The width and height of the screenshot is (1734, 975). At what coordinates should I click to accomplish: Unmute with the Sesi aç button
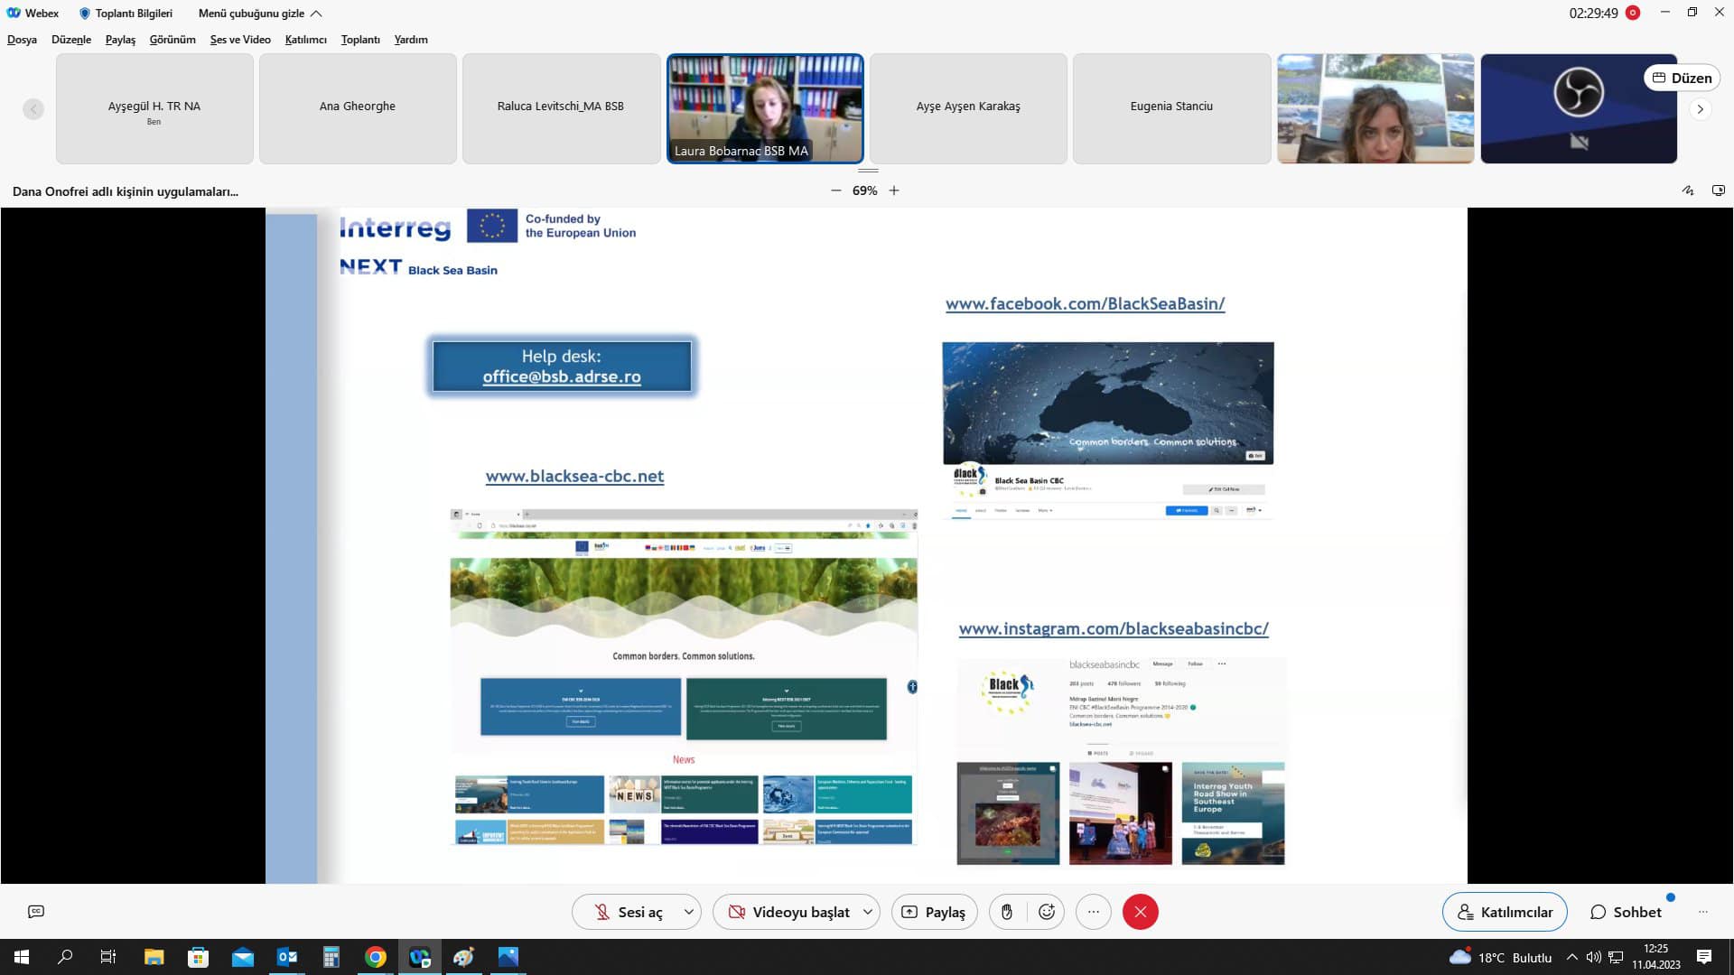pyautogui.click(x=628, y=912)
